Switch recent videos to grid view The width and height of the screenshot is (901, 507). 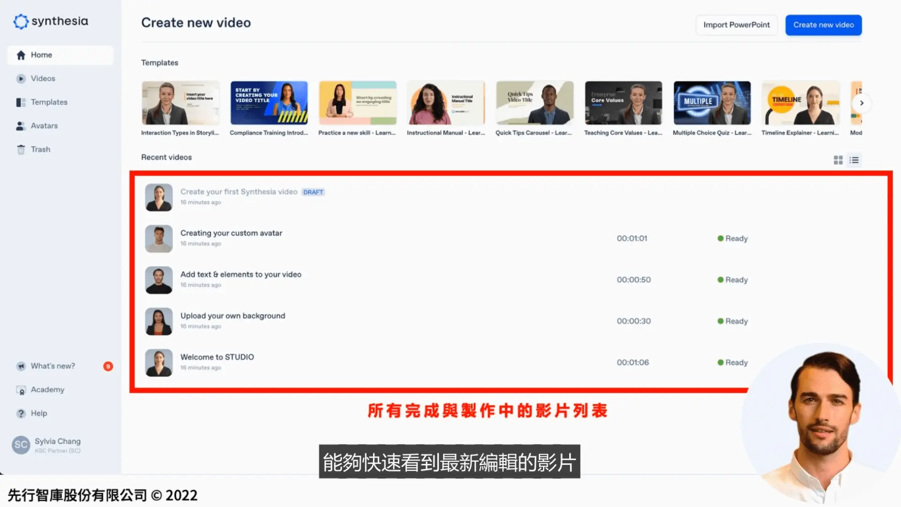[x=838, y=160]
